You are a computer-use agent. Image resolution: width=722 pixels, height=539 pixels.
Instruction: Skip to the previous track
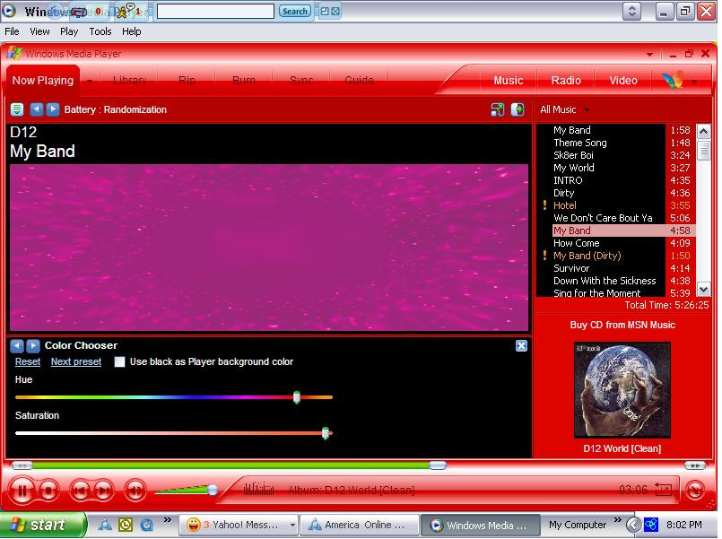(x=80, y=491)
